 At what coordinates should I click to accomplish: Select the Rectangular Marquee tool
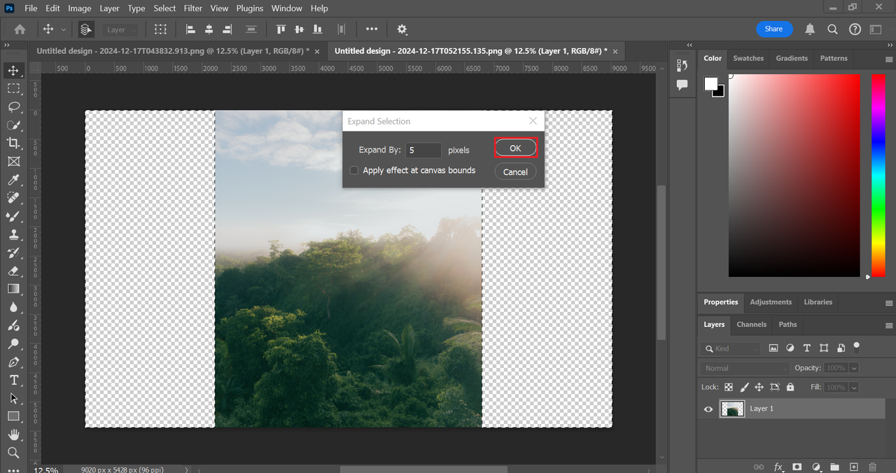coord(13,89)
